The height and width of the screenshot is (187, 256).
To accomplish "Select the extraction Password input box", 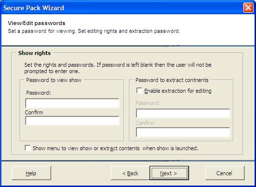I will [x=183, y=113].
